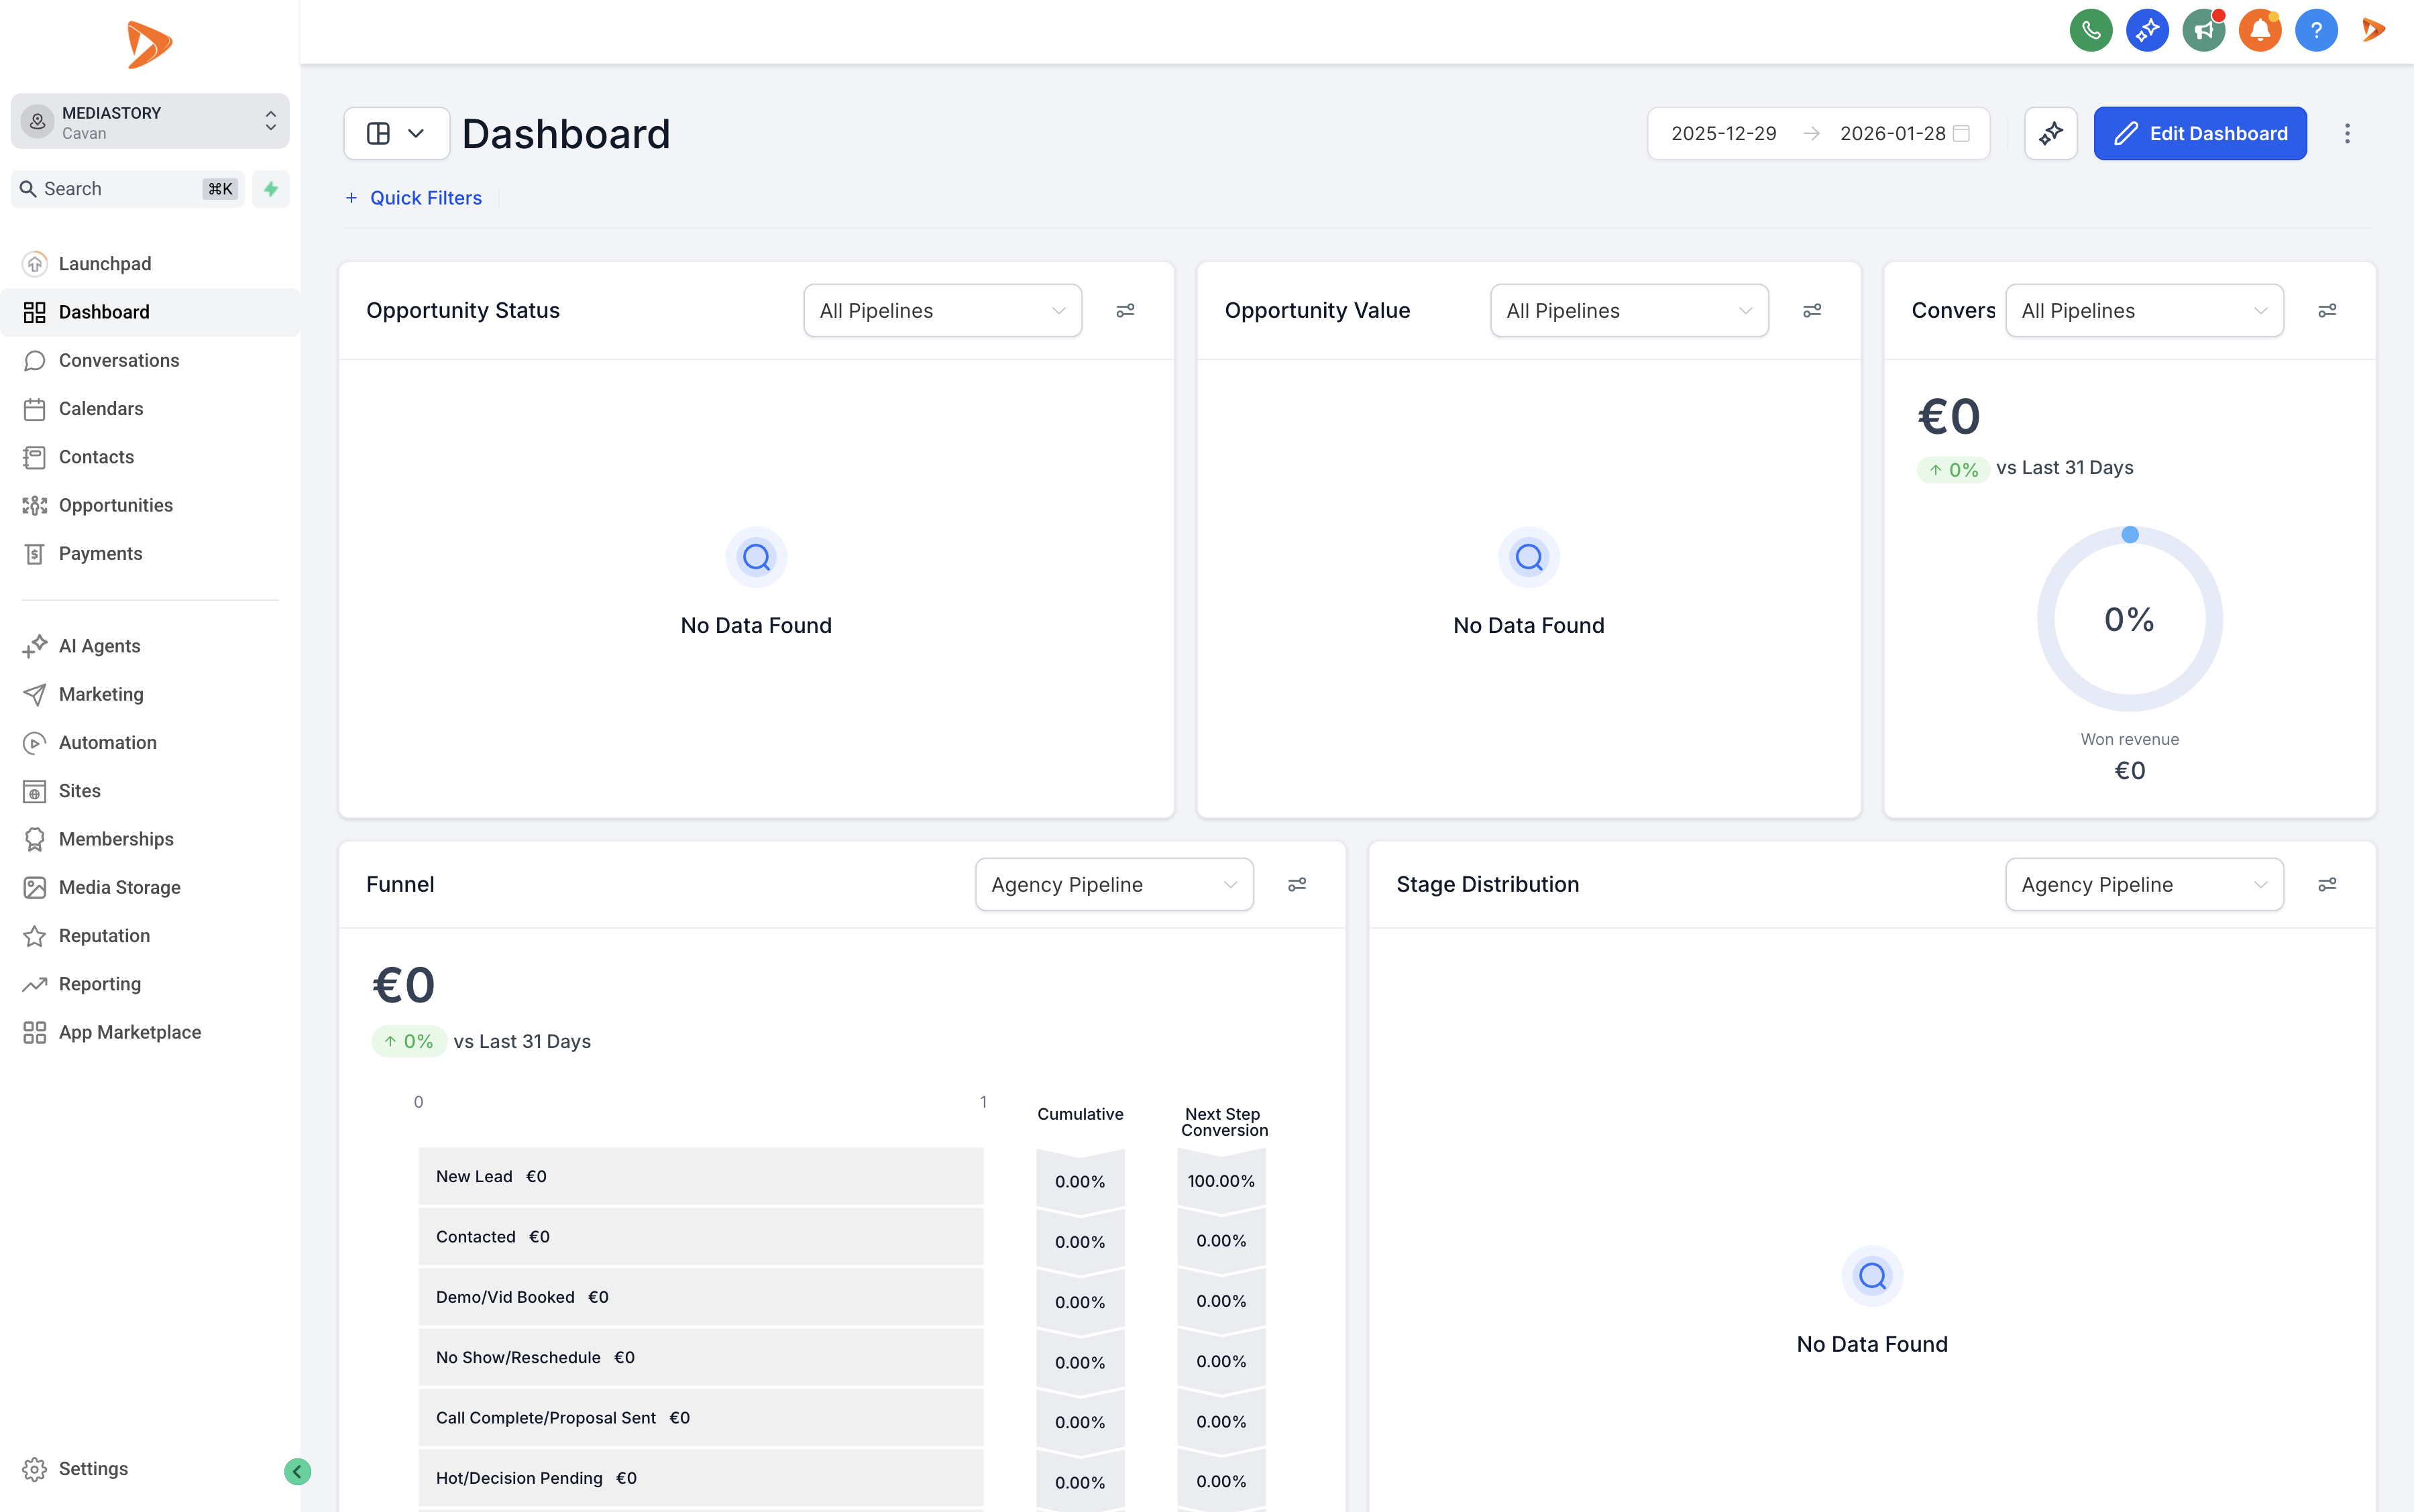Open Automation from the sidebar menu
This screenshot has width=2414, height=1512.
(x=107, y=742)
